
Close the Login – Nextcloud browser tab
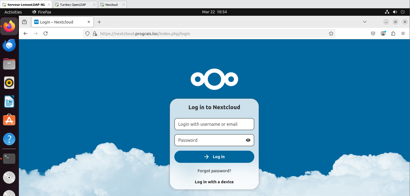89,22
